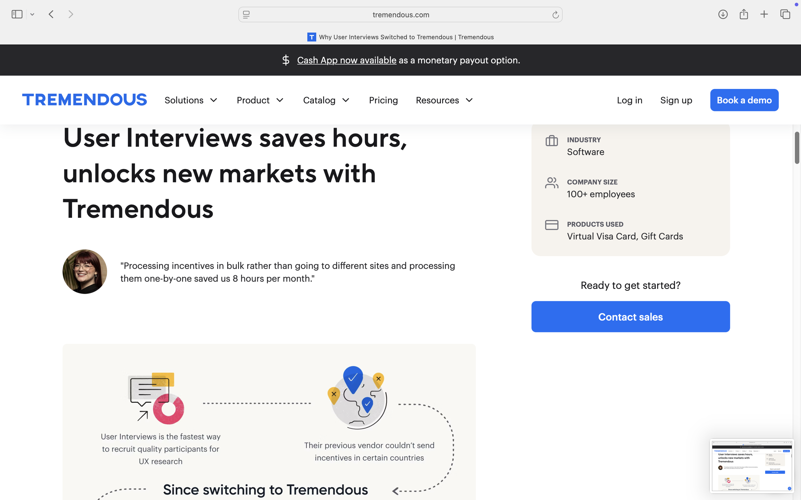Click the chat and donut chart illustration
The height and width of the screenshot is (500, 801).
point(156,398)
